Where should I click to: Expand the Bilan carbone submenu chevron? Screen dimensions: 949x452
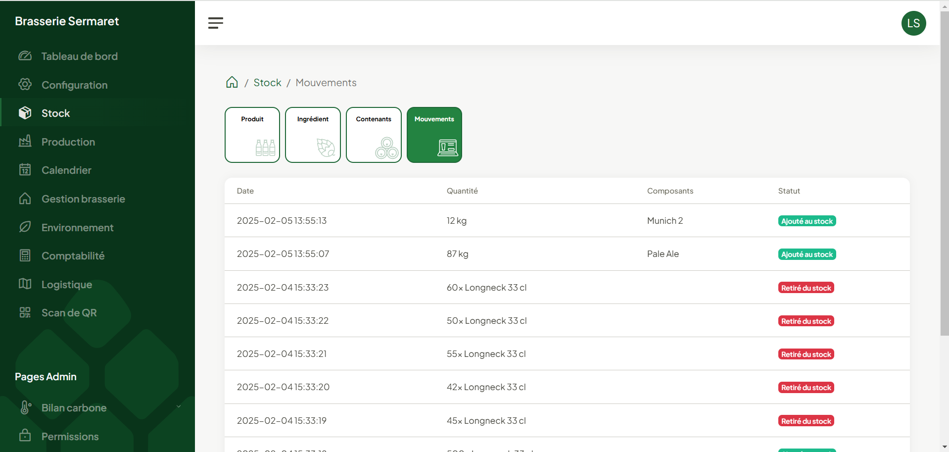(179, 406)
